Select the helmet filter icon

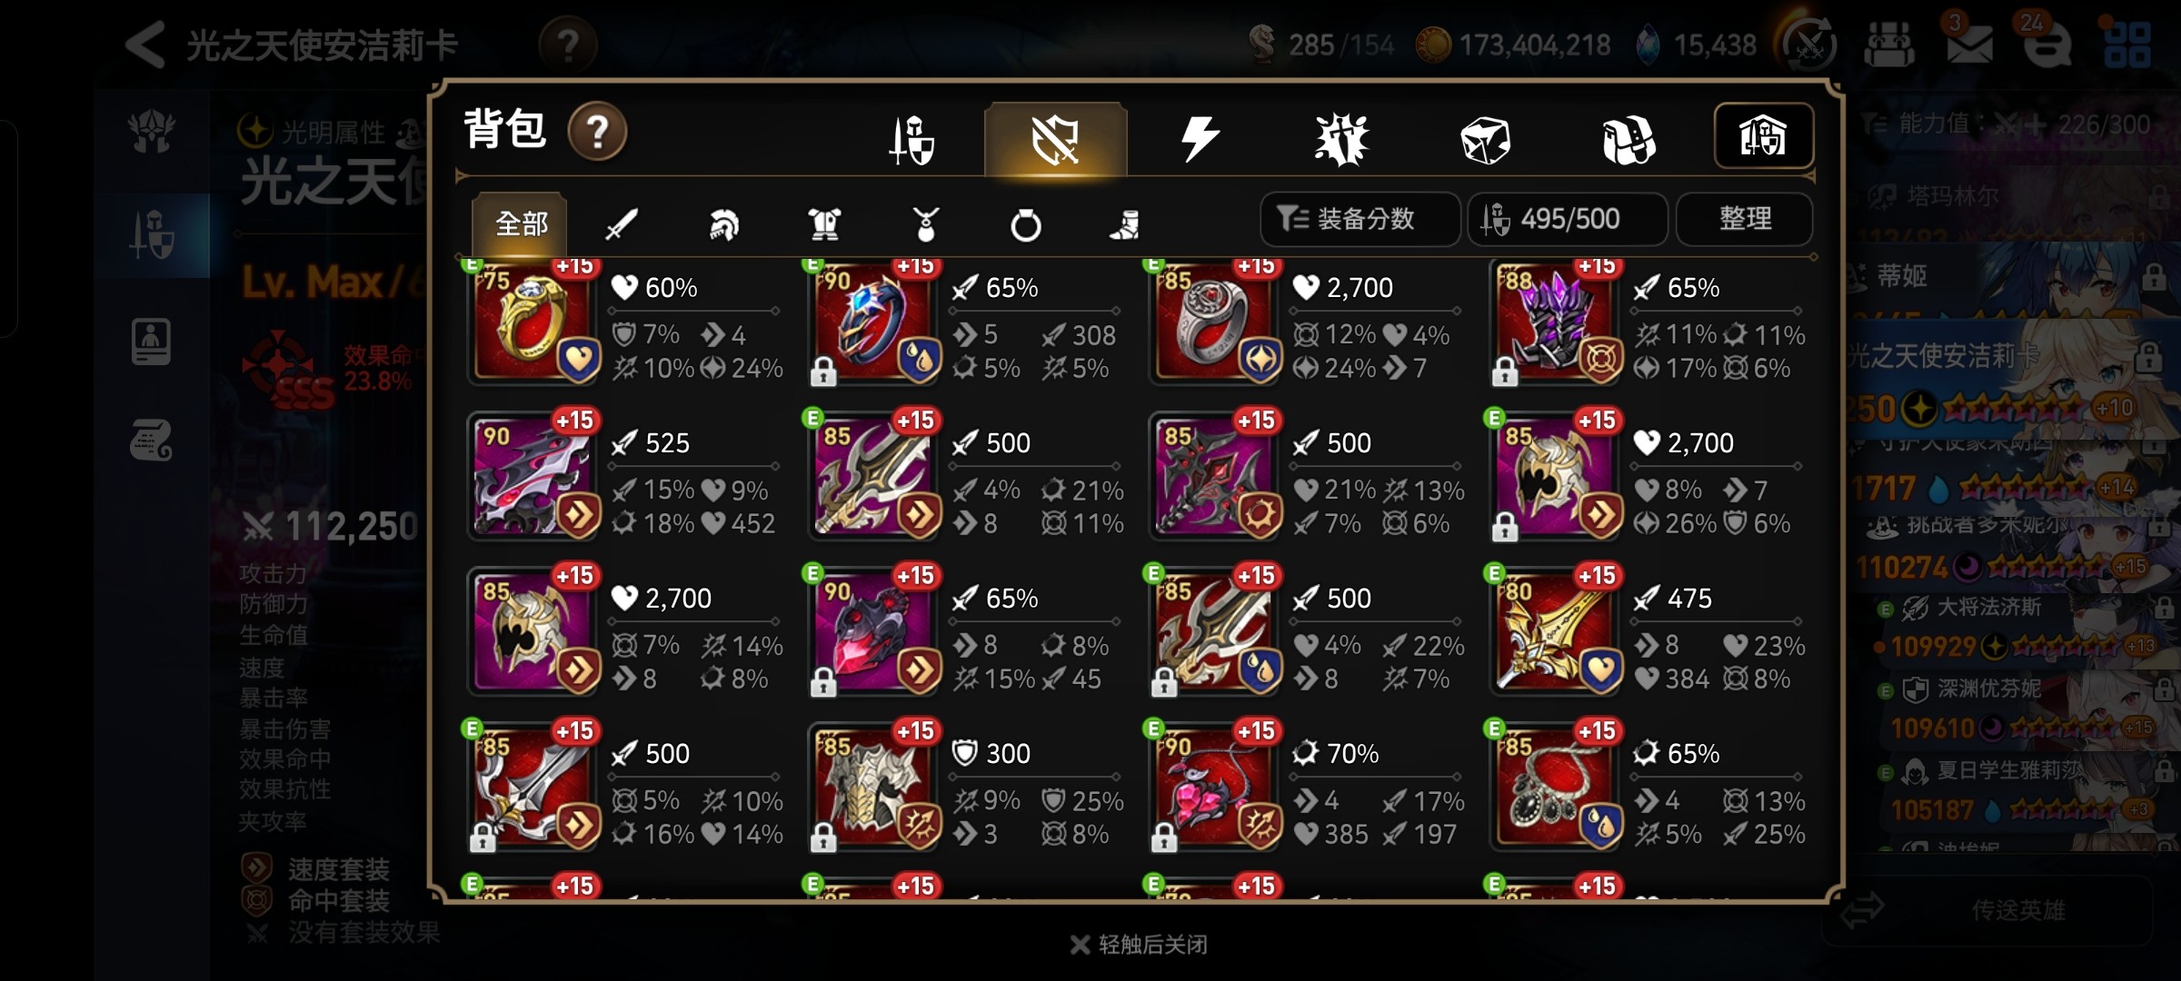tap(723, 223)
